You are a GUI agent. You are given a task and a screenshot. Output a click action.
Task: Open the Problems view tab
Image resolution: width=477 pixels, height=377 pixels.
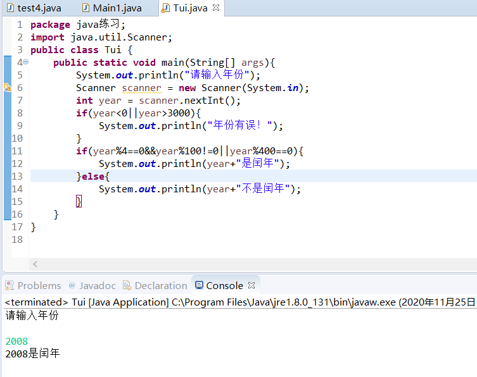coord(34,285)
